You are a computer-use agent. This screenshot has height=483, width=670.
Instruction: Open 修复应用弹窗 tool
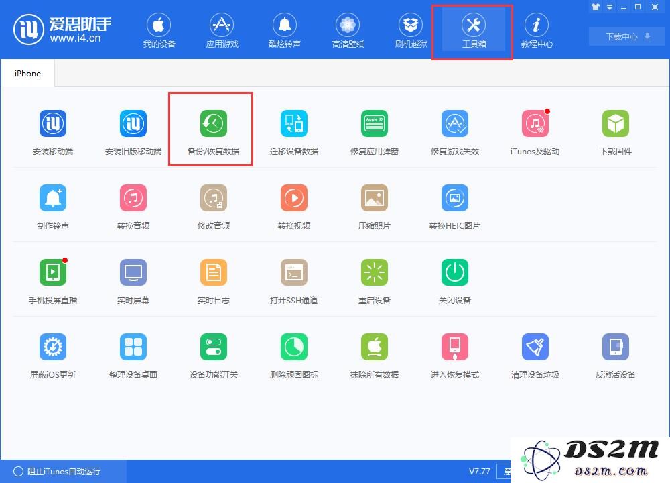pos(375,133)
